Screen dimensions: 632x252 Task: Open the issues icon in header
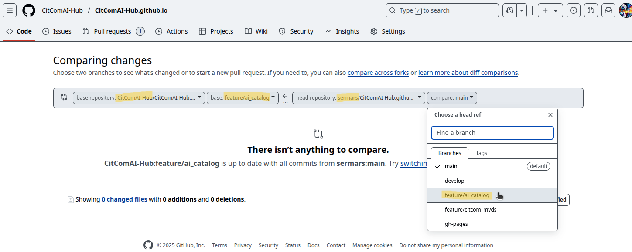pyautogui.click(x=574, y=10)
